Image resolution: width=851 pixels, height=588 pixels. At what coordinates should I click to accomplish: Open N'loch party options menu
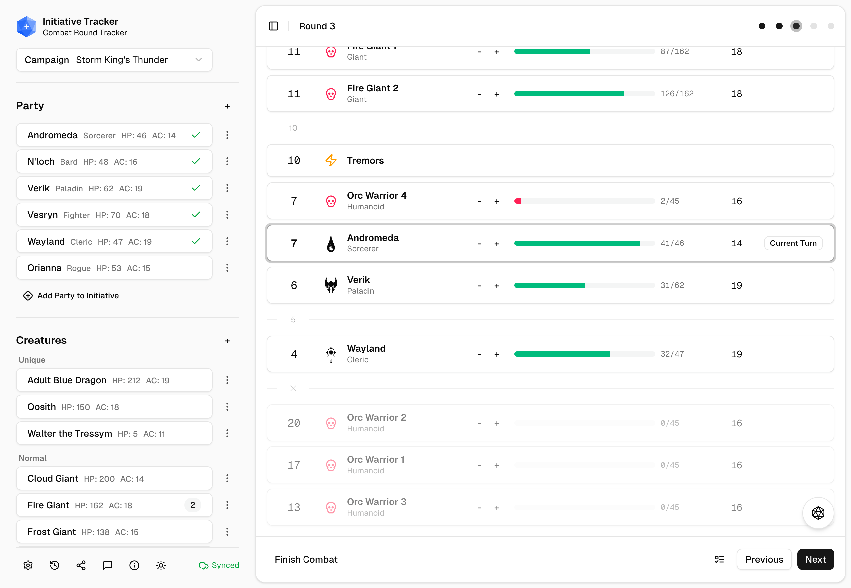[227, 161]
